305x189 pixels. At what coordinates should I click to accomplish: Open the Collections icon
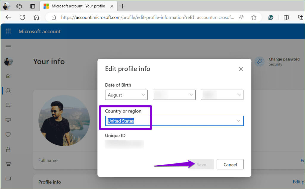(301, 18)
